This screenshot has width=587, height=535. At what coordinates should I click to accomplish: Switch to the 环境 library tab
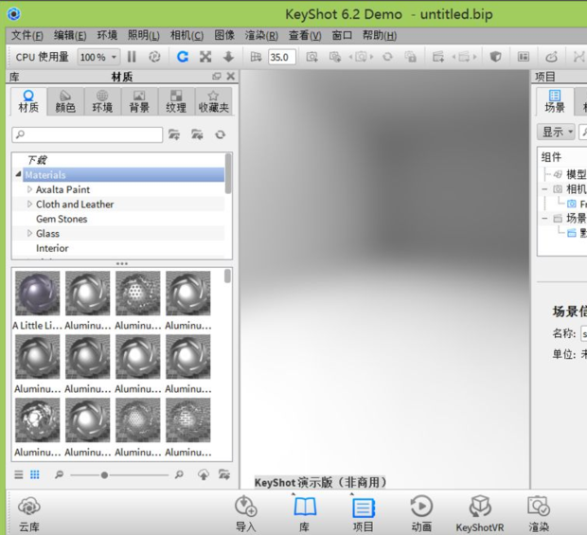click(102, 101)
